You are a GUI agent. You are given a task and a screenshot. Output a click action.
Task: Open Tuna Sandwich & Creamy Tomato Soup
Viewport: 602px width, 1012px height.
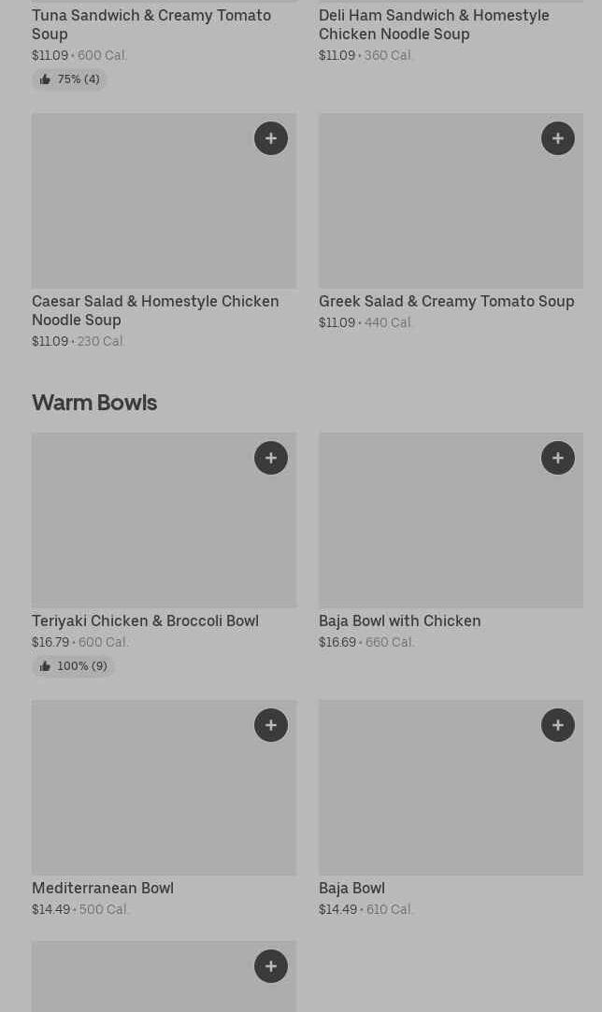click(x=151, y=24)
